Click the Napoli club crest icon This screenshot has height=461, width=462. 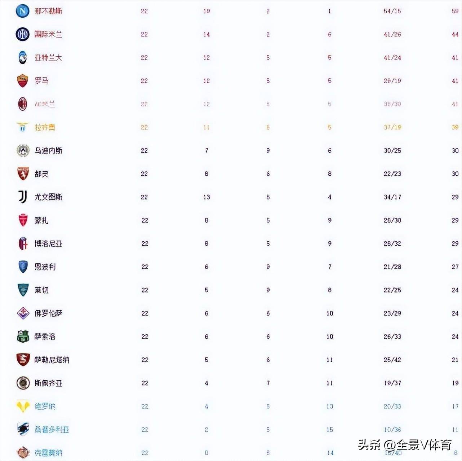[22, 11]
